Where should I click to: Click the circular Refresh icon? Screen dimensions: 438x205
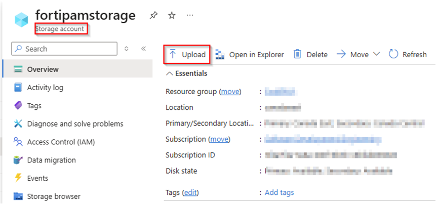[393, 54]
